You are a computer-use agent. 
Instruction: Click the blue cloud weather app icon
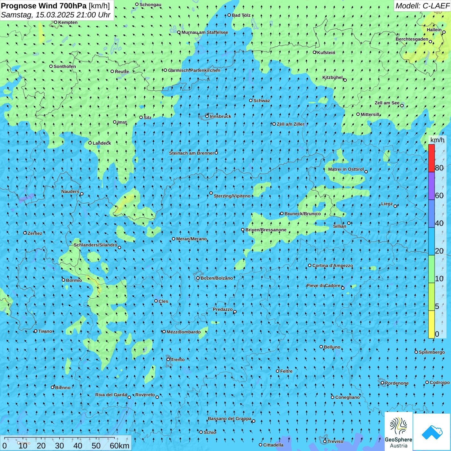point(432,432)
